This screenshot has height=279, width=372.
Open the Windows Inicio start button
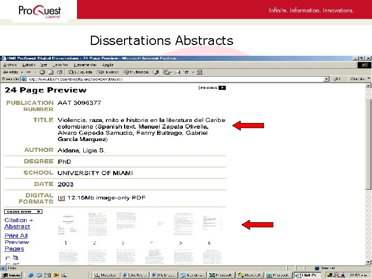tap(11, 275)
